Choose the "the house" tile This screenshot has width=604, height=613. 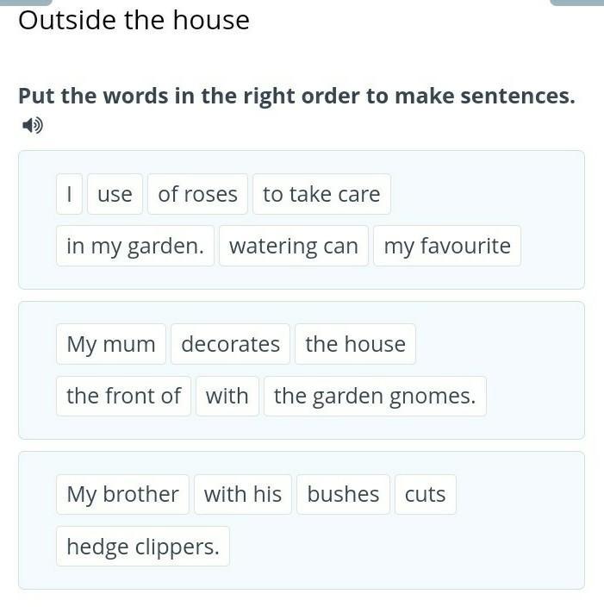[355, 344]
